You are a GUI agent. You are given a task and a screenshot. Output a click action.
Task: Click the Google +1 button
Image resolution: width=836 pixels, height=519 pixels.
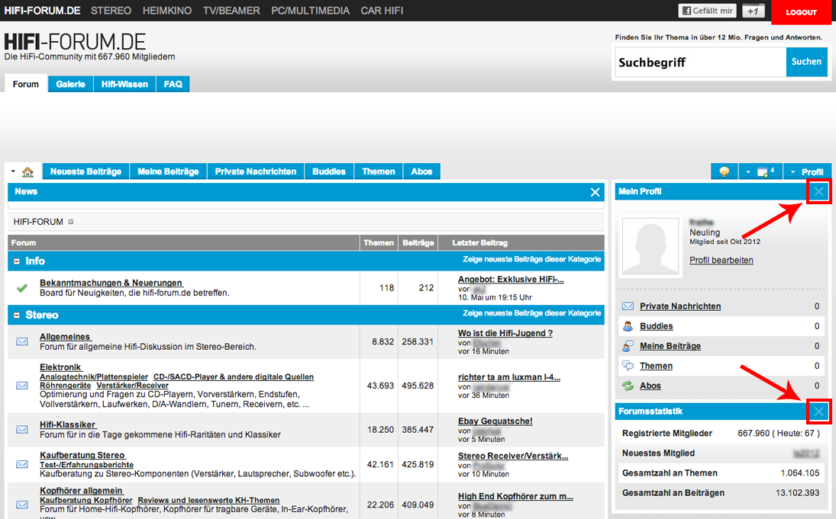(x=753, y=11)
